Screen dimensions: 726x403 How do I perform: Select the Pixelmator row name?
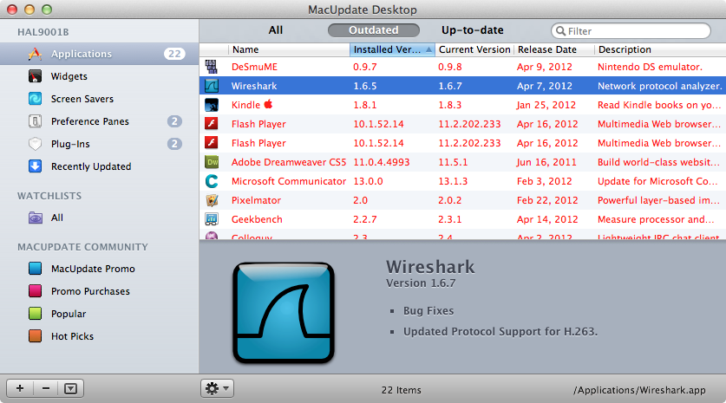256,200
